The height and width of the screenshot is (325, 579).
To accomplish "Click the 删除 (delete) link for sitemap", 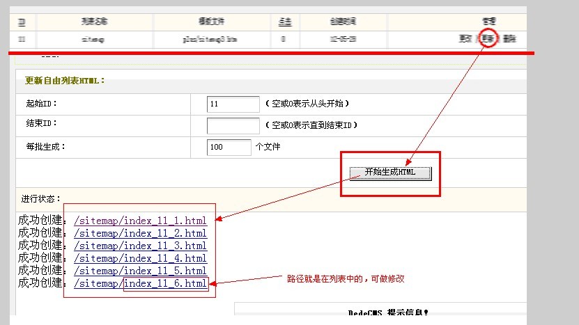I will (x=509, y=39).
